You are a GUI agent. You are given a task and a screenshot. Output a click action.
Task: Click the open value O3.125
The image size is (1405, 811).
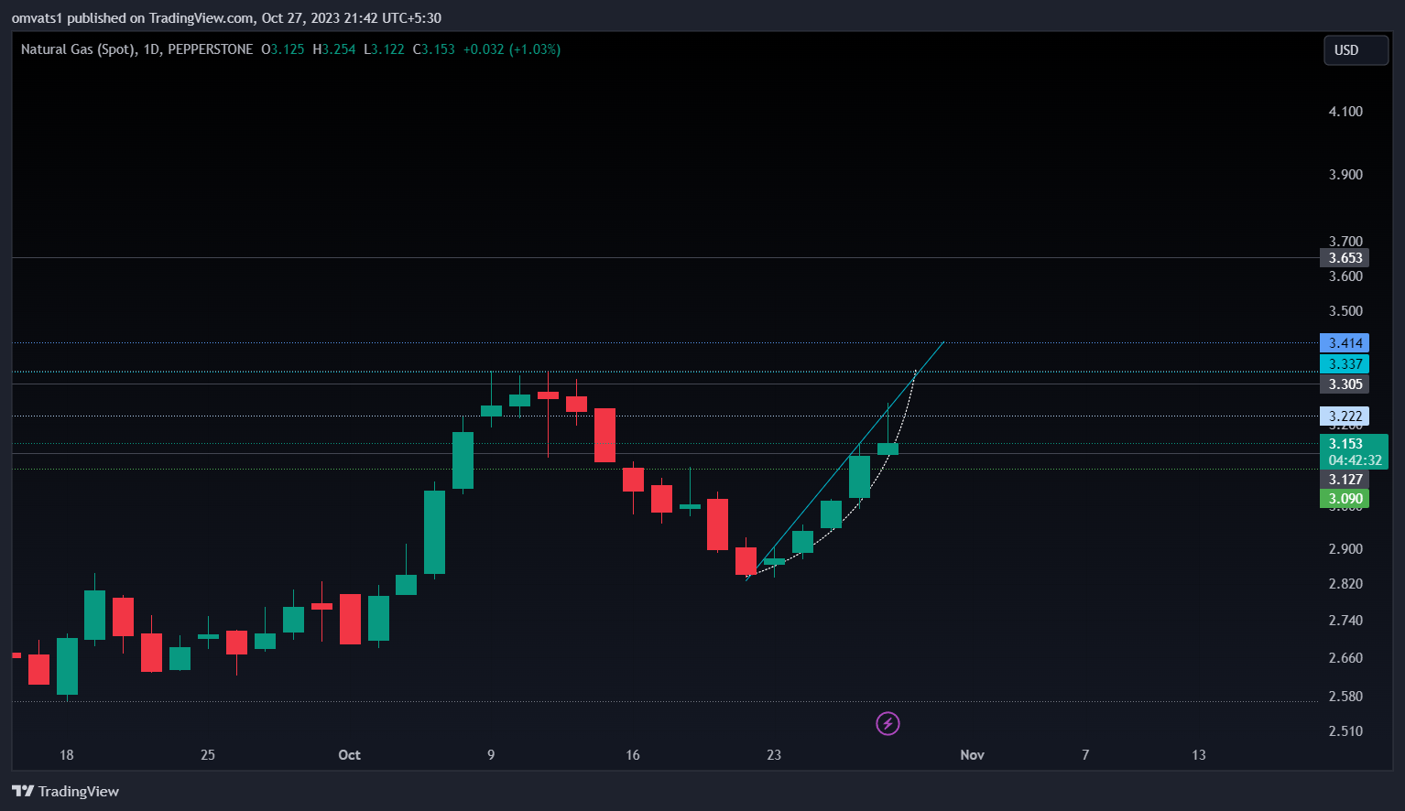tap(283, 49)
